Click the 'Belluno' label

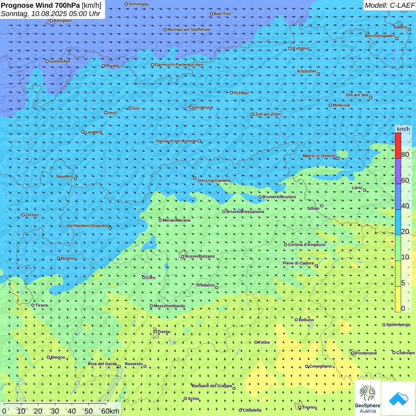click(306, 320)
